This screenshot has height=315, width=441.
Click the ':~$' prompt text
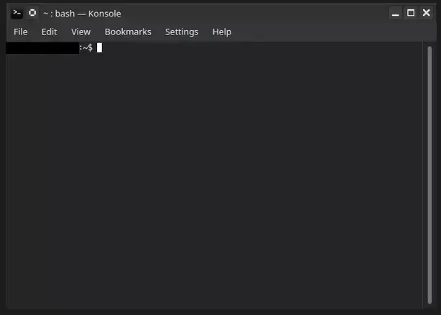pos(86,48)
